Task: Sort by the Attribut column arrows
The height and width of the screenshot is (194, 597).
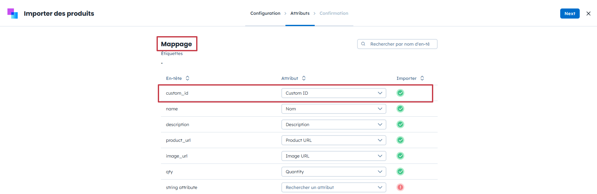Action: (x=304, y=78)
